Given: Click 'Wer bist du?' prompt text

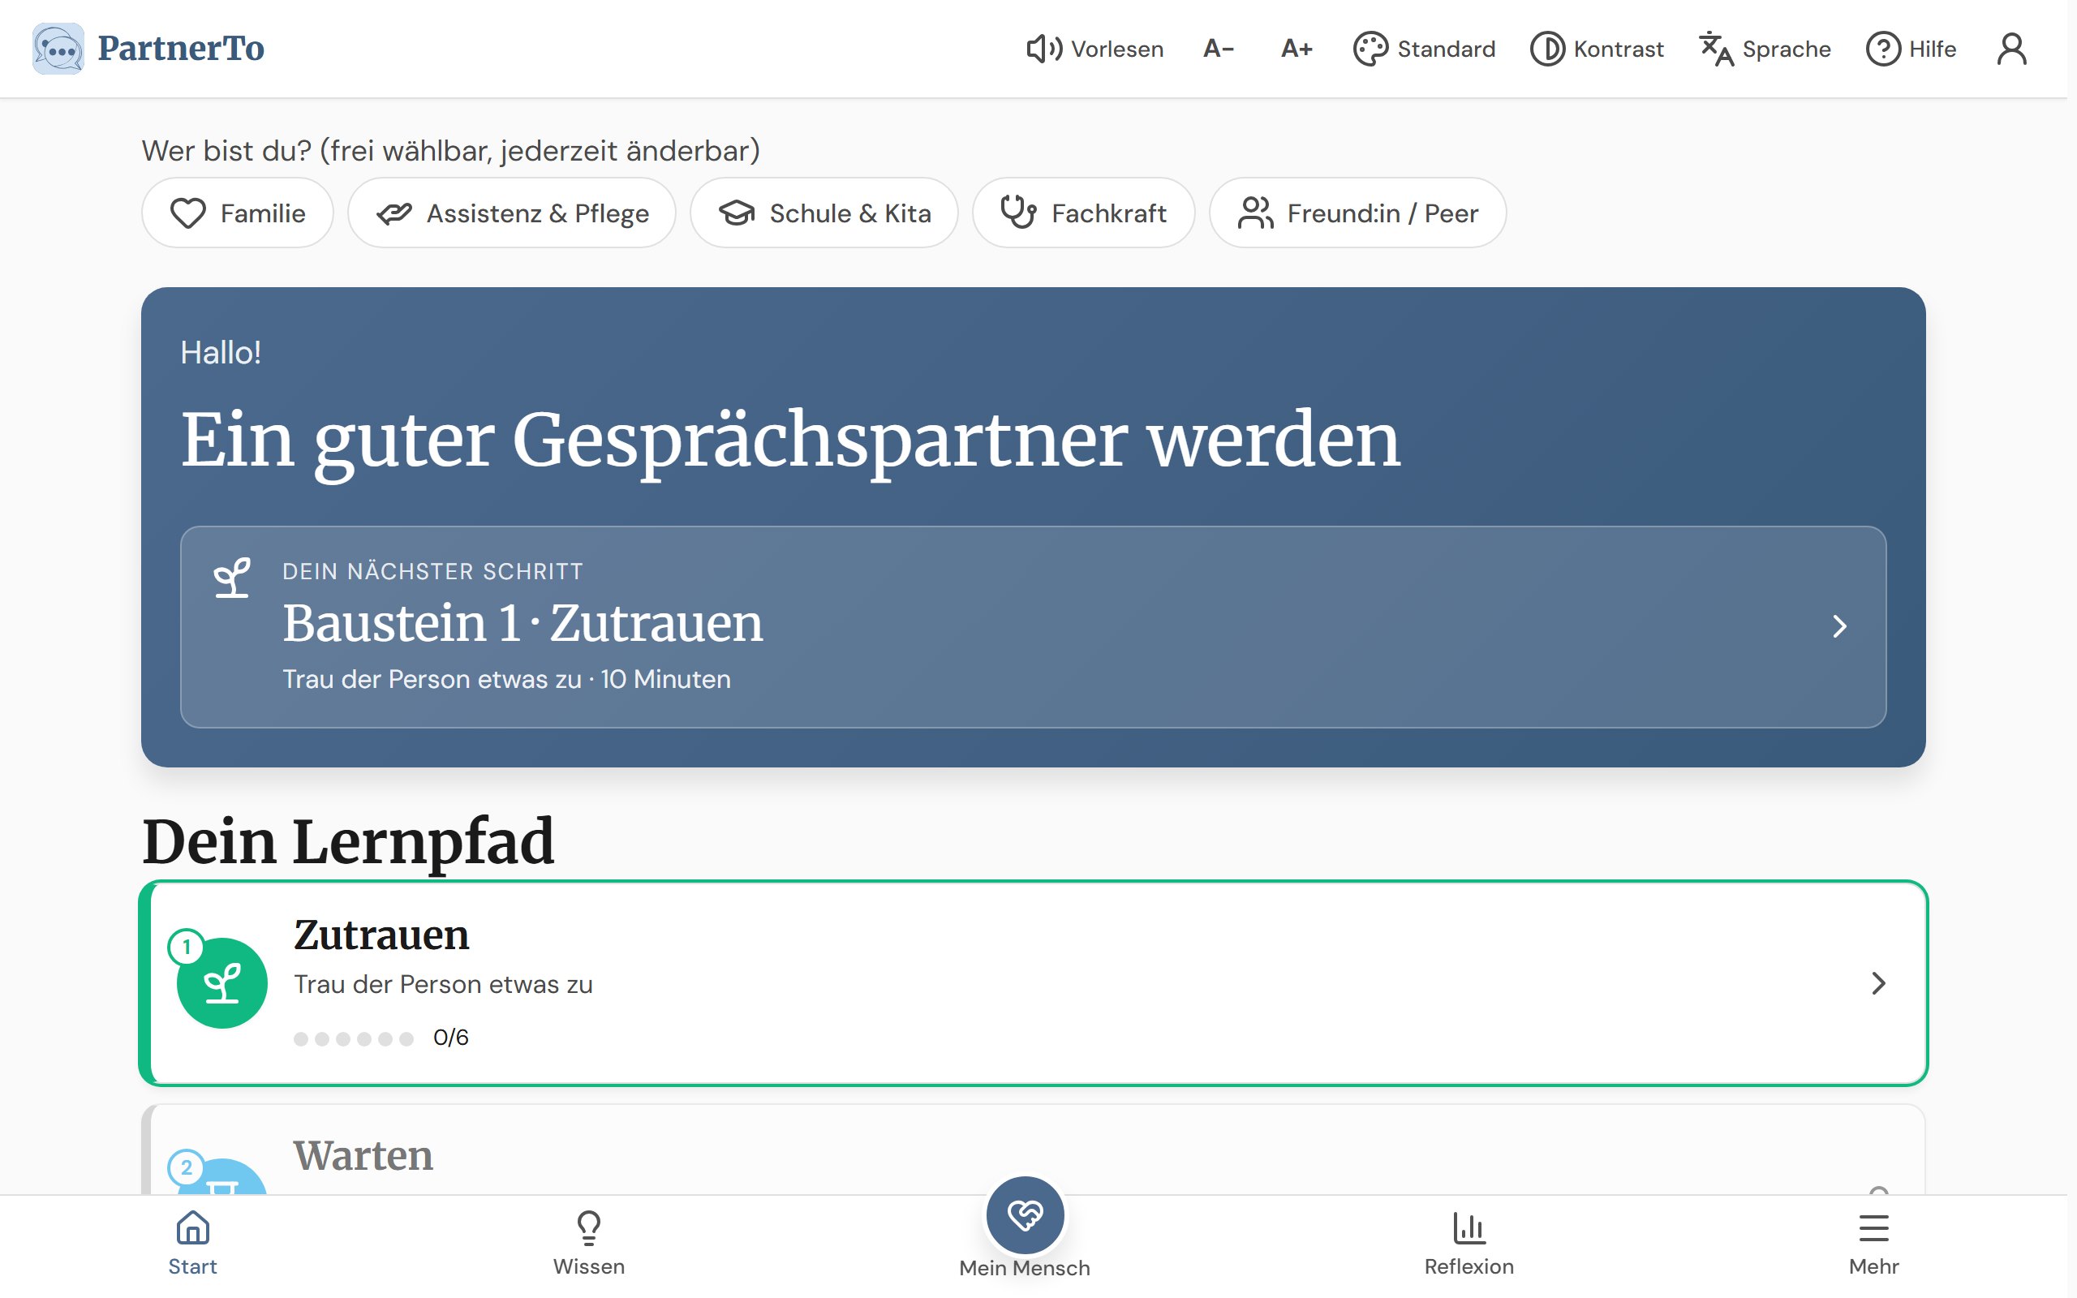Looking at the screenshot, I should [x=450, y=151].
